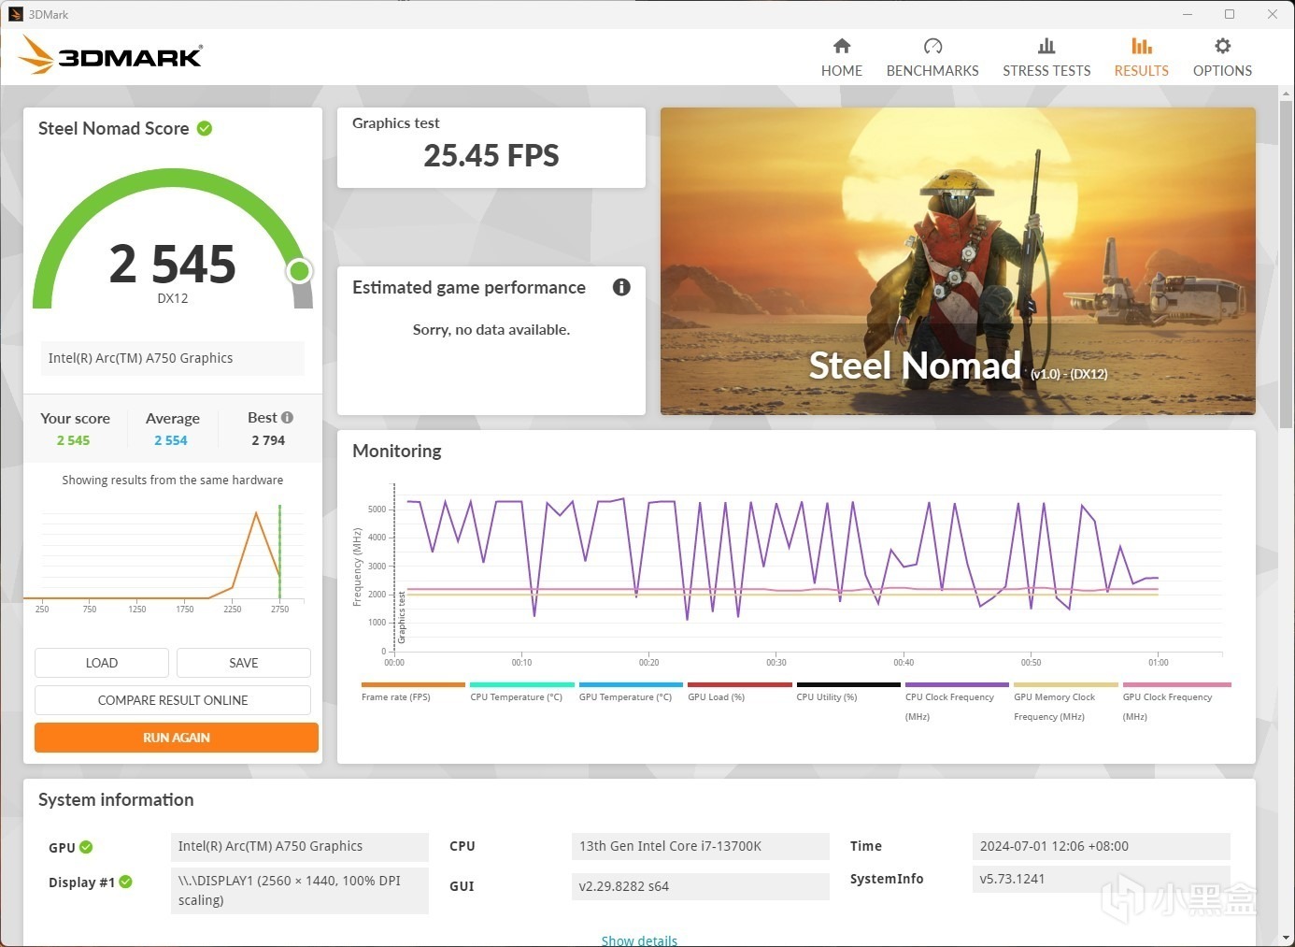The image size is (1295, 947).
Task: Click the 'Showing results from the same hardware' text
Action: coord(173,480)
